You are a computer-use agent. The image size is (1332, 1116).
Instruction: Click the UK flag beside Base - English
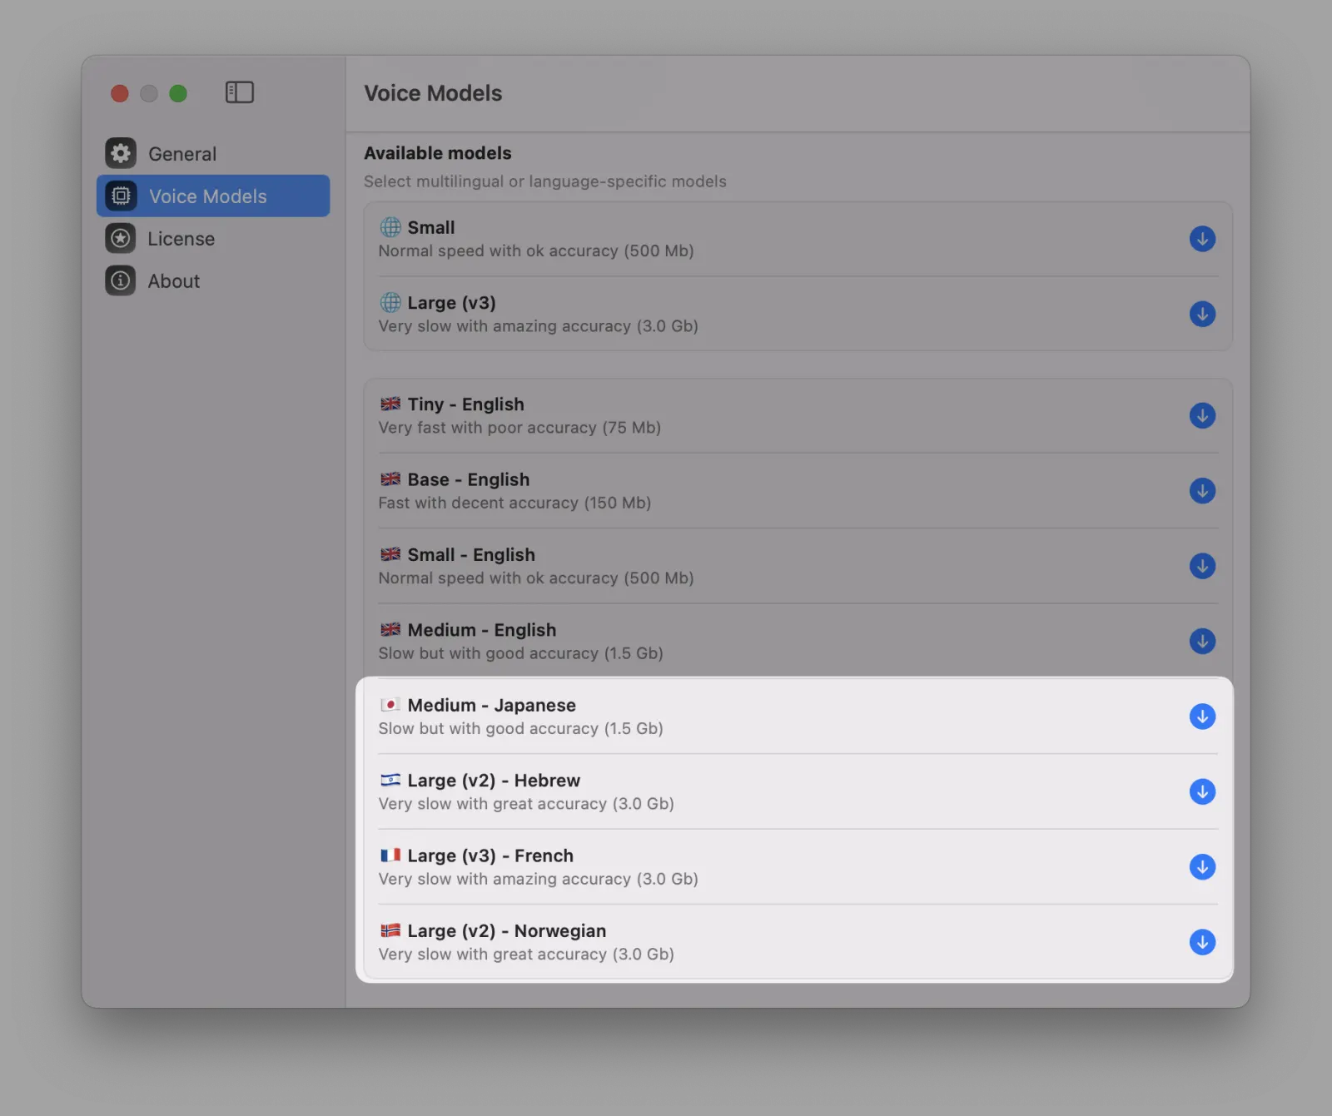pos(390,479)
